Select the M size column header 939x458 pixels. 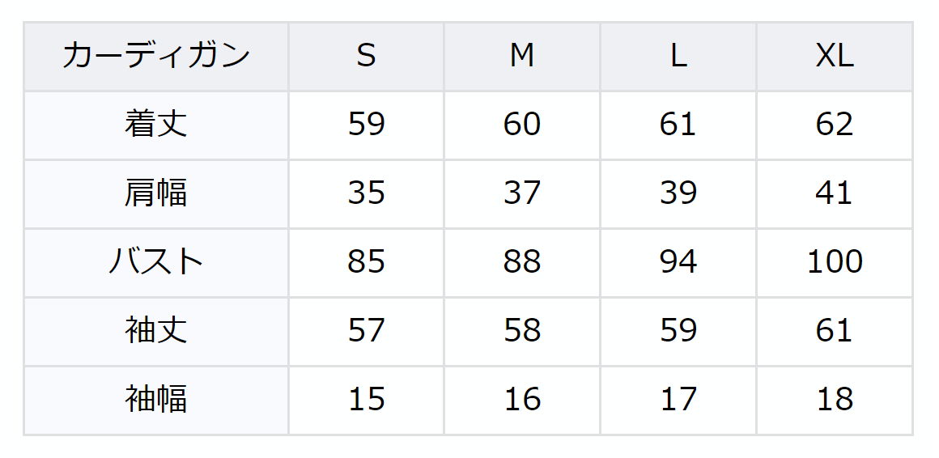tap(522, 57)
